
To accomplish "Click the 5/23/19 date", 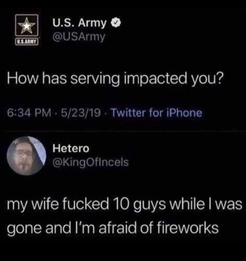I will [81, 113].
